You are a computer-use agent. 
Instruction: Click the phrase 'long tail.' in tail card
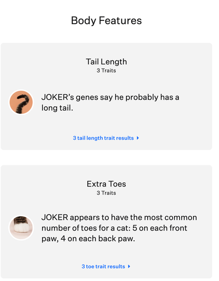coord(57,108)
